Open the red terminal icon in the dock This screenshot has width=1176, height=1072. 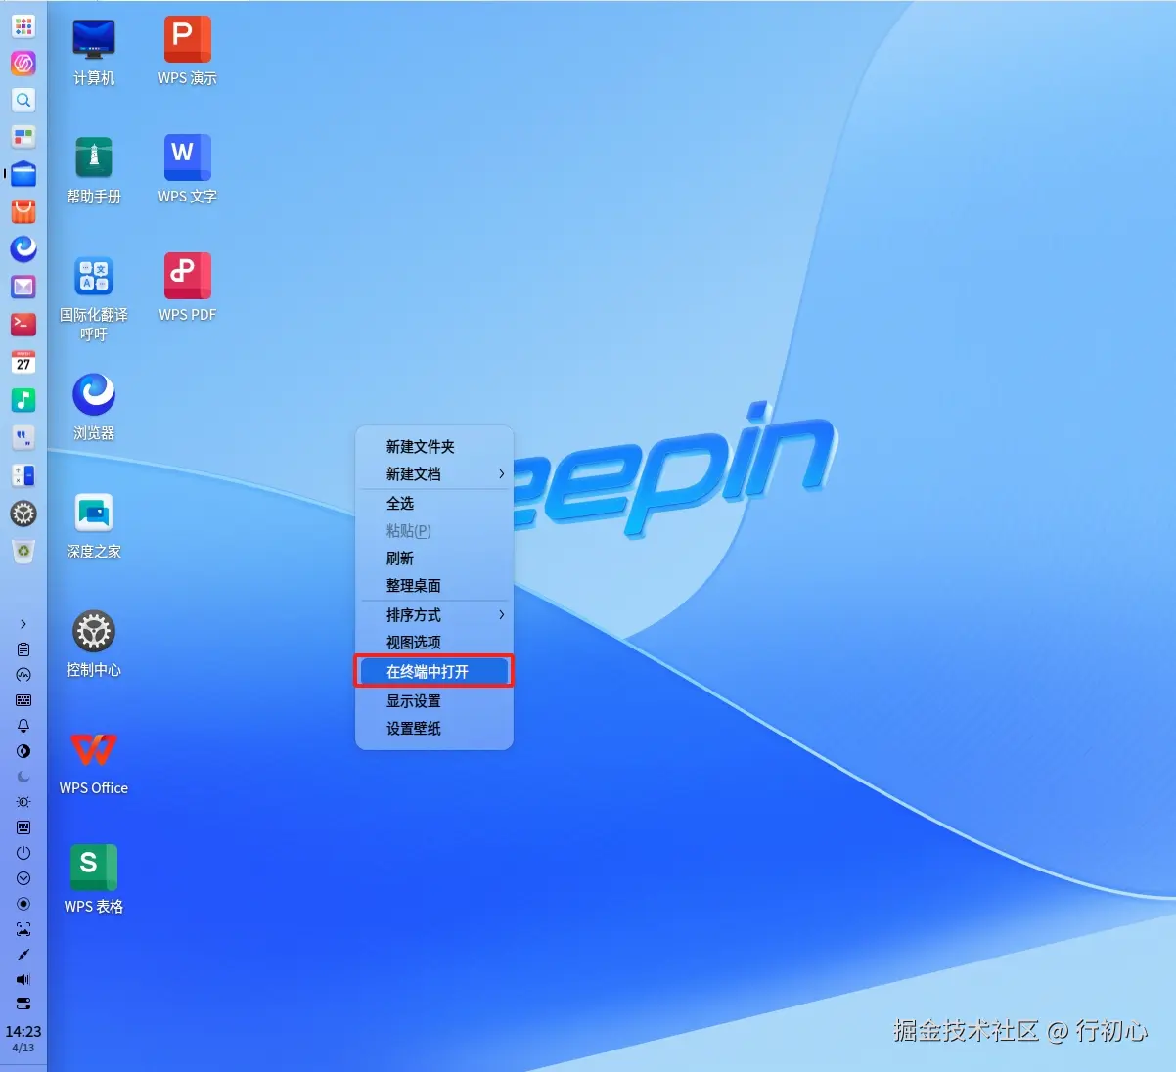click(23, 324)
